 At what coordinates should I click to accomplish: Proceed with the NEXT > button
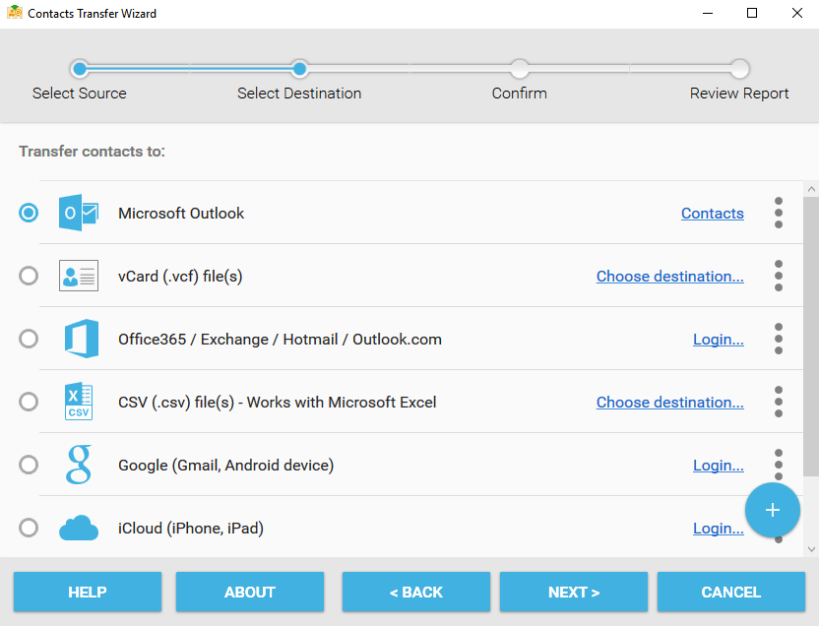point(574,592)
